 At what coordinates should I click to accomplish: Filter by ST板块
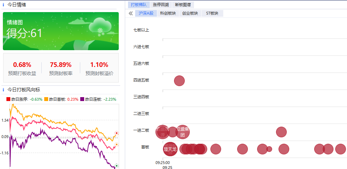click(x=212, y=13)
